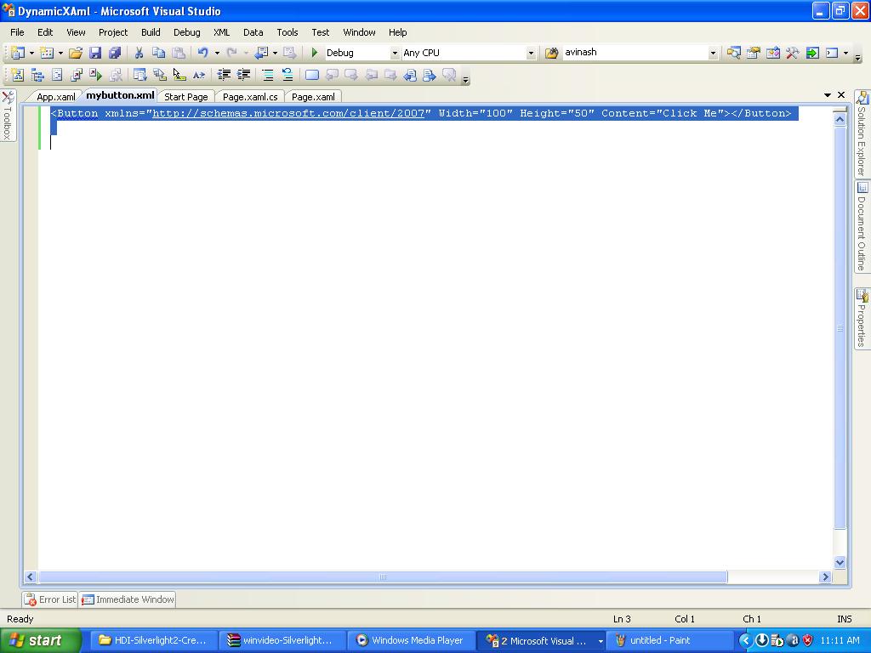Switch to the Page.xaml.cs tab
Screen dimensions: 871x653
click(250, 97)
